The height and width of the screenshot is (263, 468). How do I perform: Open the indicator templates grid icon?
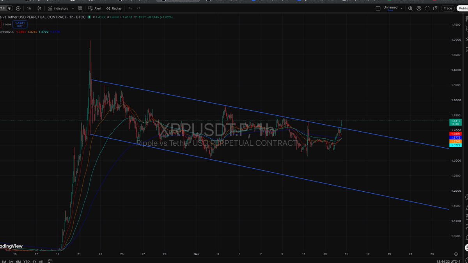(80, 8)
